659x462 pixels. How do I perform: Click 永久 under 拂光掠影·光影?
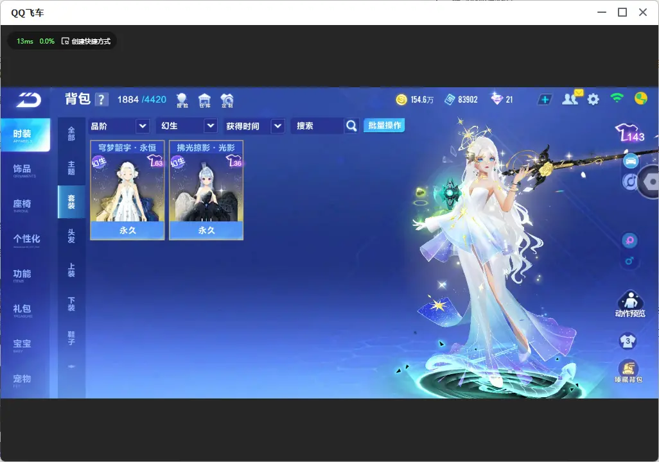tap(206, 230)
